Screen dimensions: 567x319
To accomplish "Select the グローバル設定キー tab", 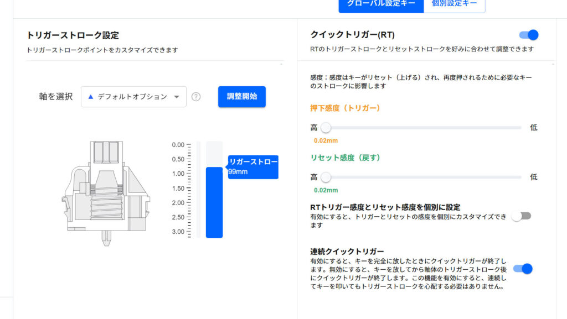I will pos(381,3).
